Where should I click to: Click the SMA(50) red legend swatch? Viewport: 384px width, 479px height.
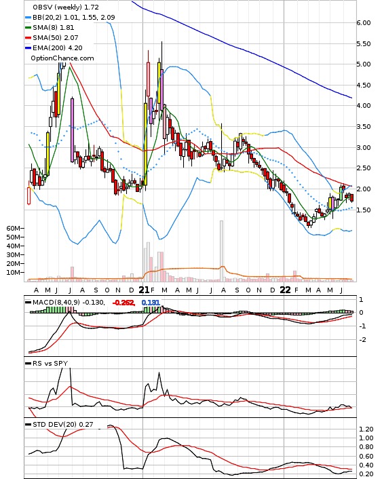click(x=28, y=38)
